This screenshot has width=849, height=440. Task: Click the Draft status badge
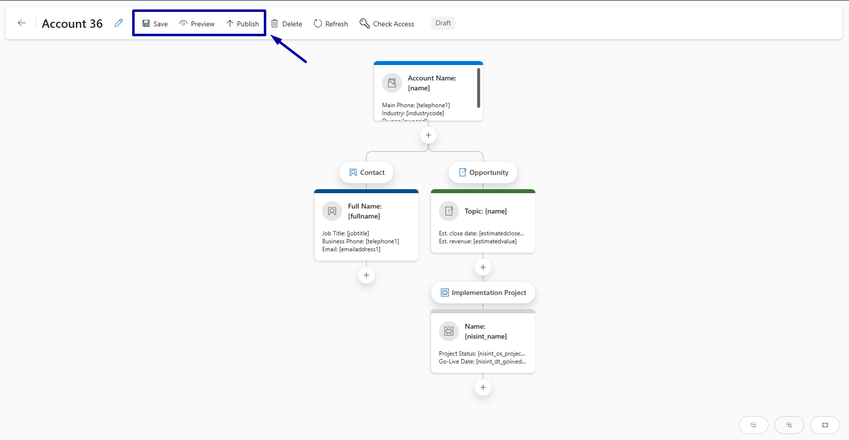pos(443,23)
